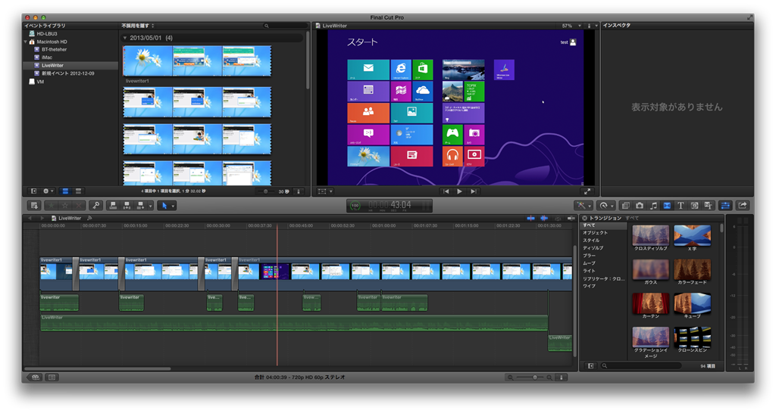
Task: Go to previous edit in viewer
Action: coord(446,191)
